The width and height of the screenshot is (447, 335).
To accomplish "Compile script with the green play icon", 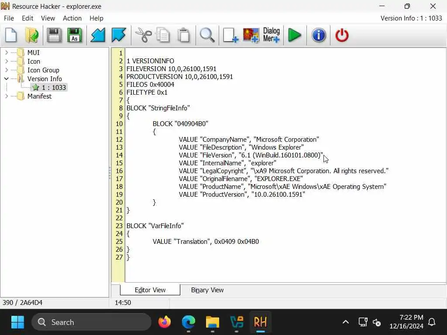I will pos(295,35).
